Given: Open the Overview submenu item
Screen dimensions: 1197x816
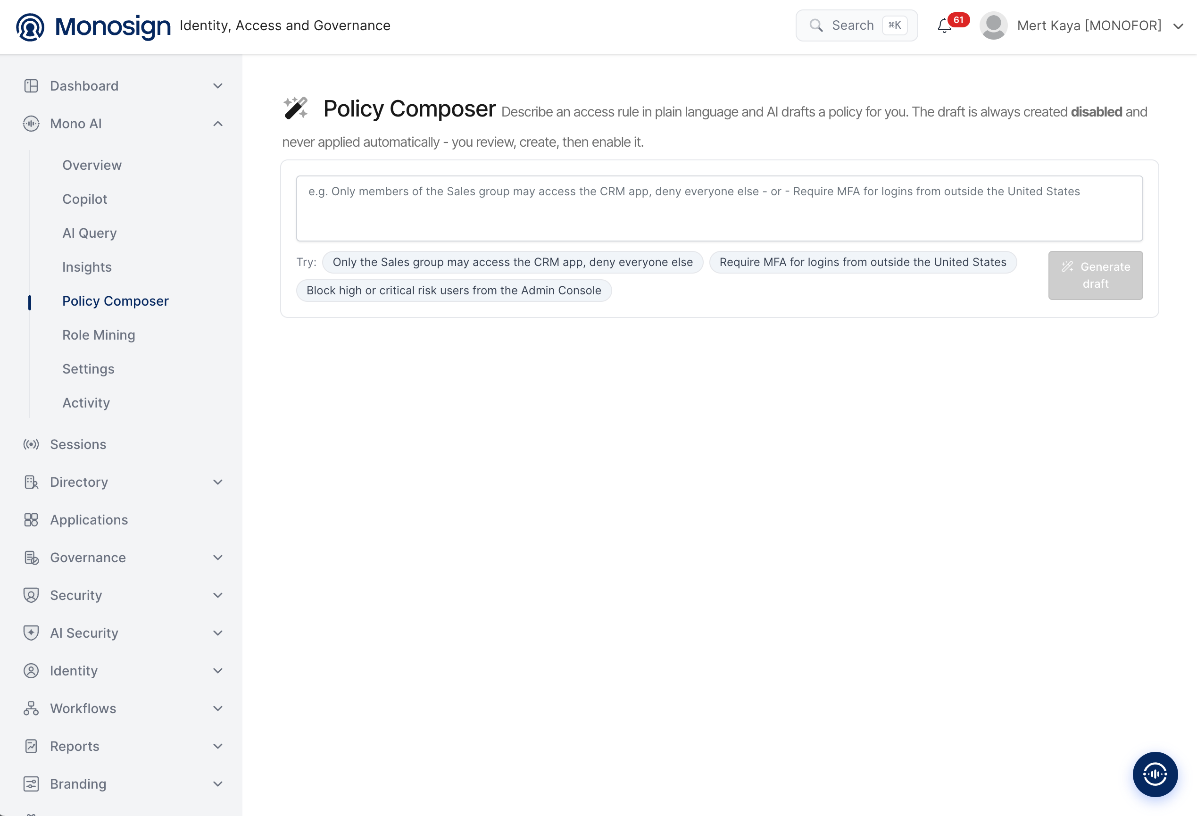Looking at the screenshot, I should coord(91,165).
